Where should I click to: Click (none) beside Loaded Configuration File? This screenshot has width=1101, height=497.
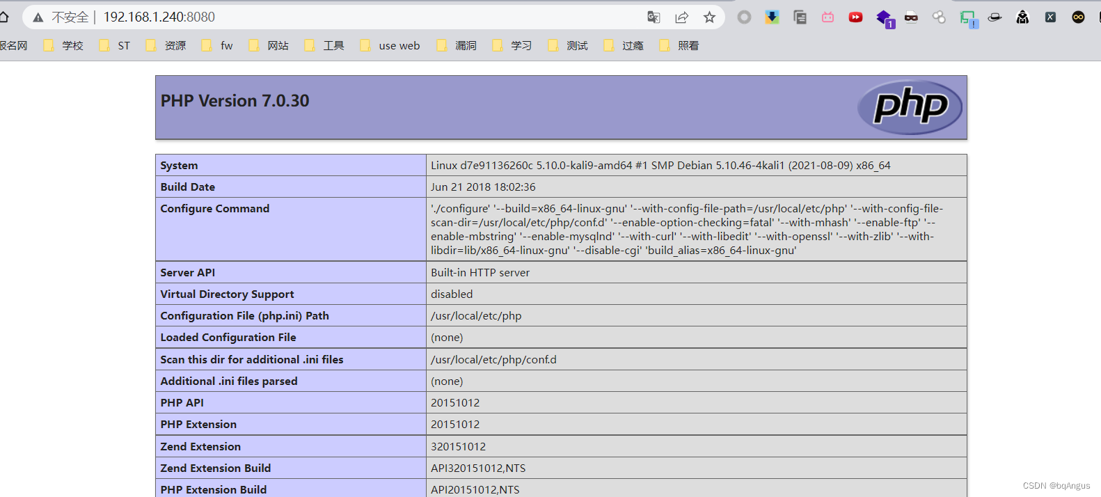click(447, 338)
